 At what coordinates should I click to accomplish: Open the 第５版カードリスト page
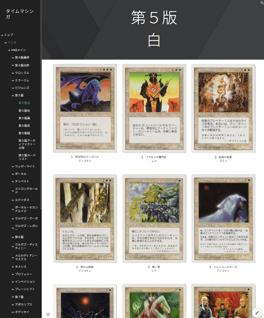click(27, 157)
